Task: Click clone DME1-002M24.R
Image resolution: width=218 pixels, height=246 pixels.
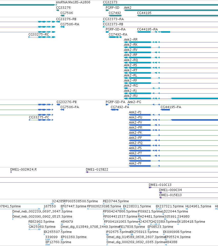Action: click(23, 170)
